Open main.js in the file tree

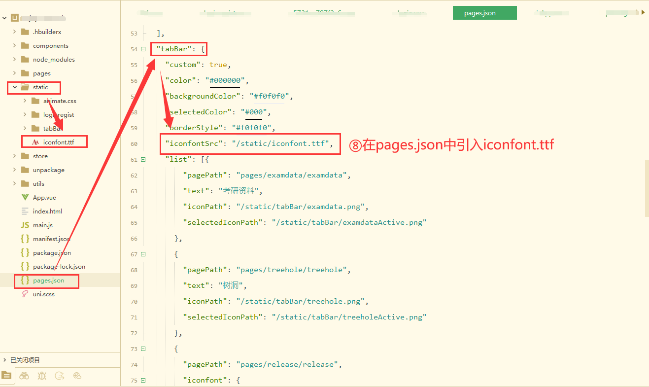coord(43,225)
